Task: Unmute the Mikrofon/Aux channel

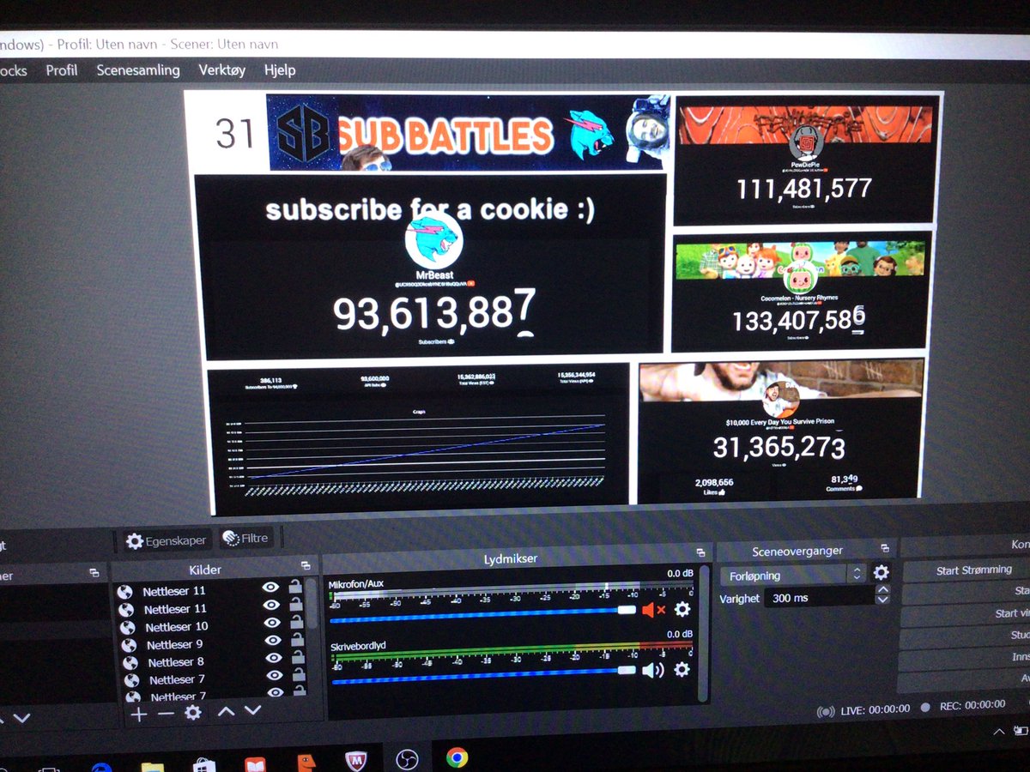Action: click(x=653, y=610)
